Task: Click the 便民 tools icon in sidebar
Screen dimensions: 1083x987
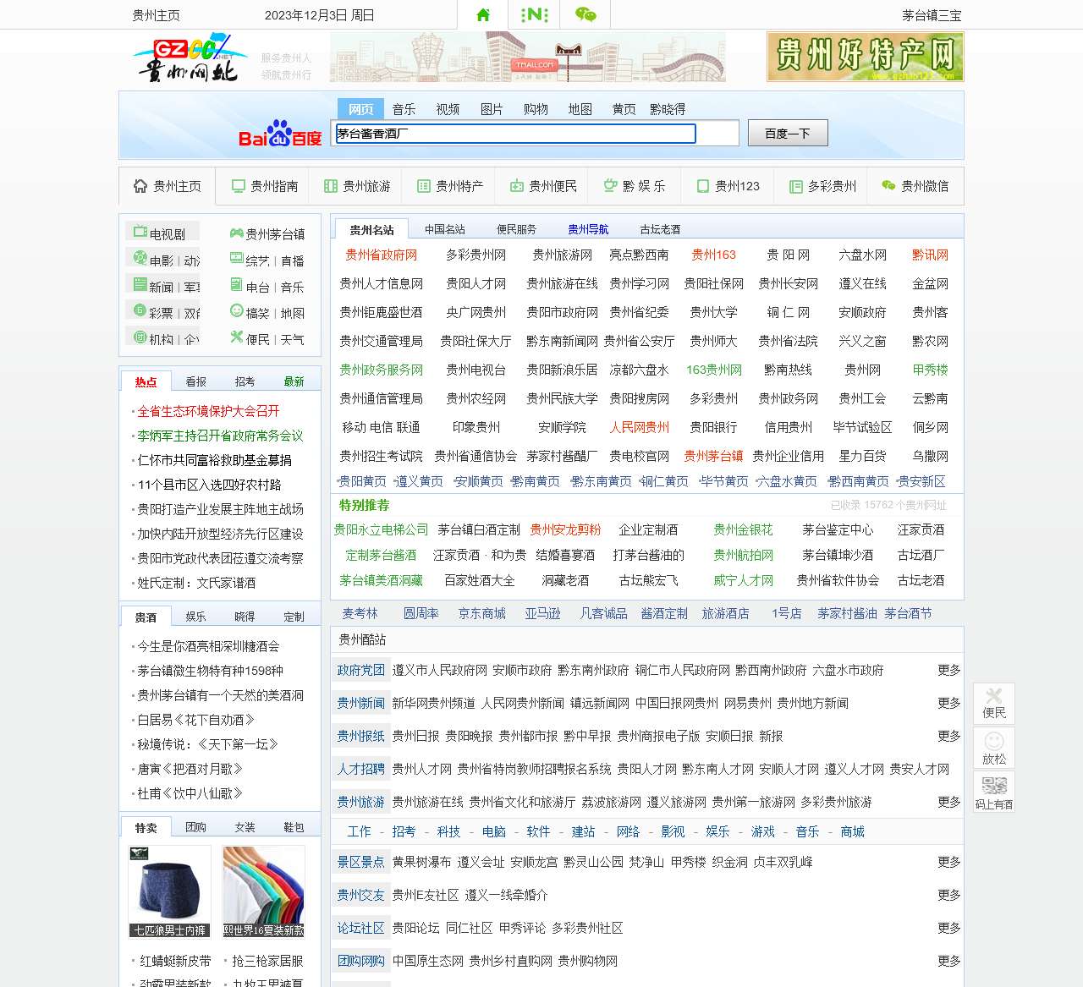Action: tap(237, 337)
